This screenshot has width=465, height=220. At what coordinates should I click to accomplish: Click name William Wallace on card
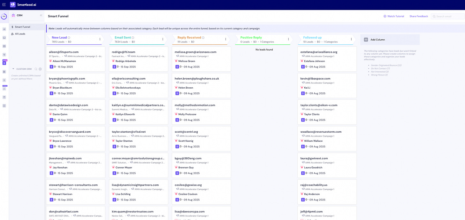coord(313,141)
